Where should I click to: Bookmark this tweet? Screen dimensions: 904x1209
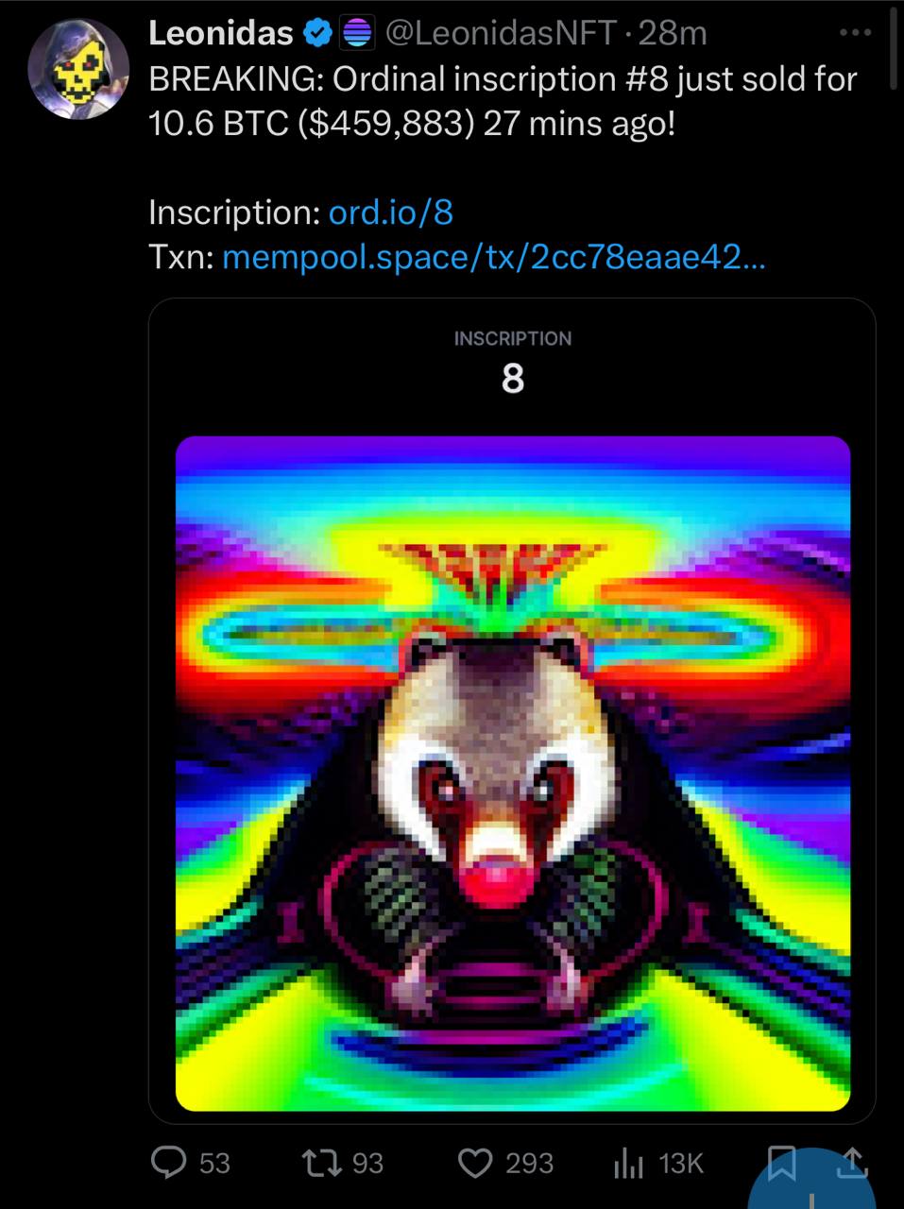(780, 1163)
